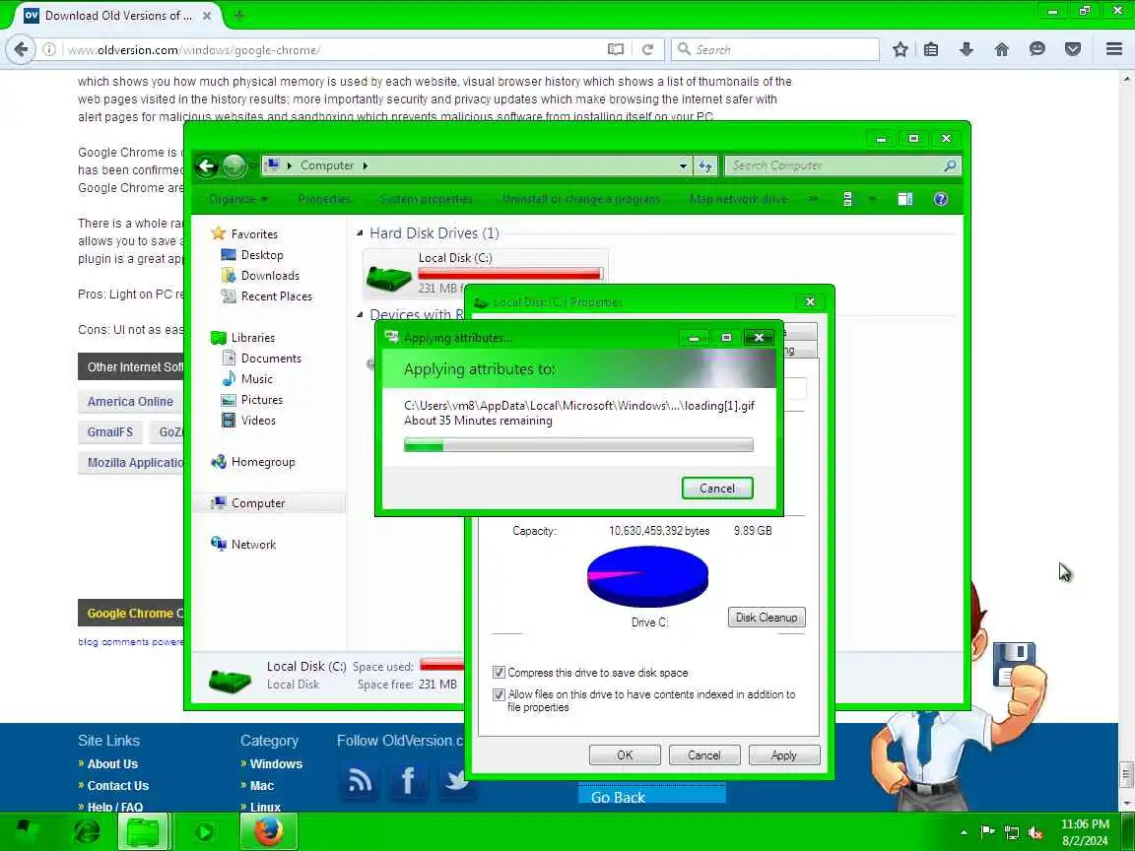Click the muted volume tray icon
Screen dimensions: 1135x851
tap(1035, 833)
